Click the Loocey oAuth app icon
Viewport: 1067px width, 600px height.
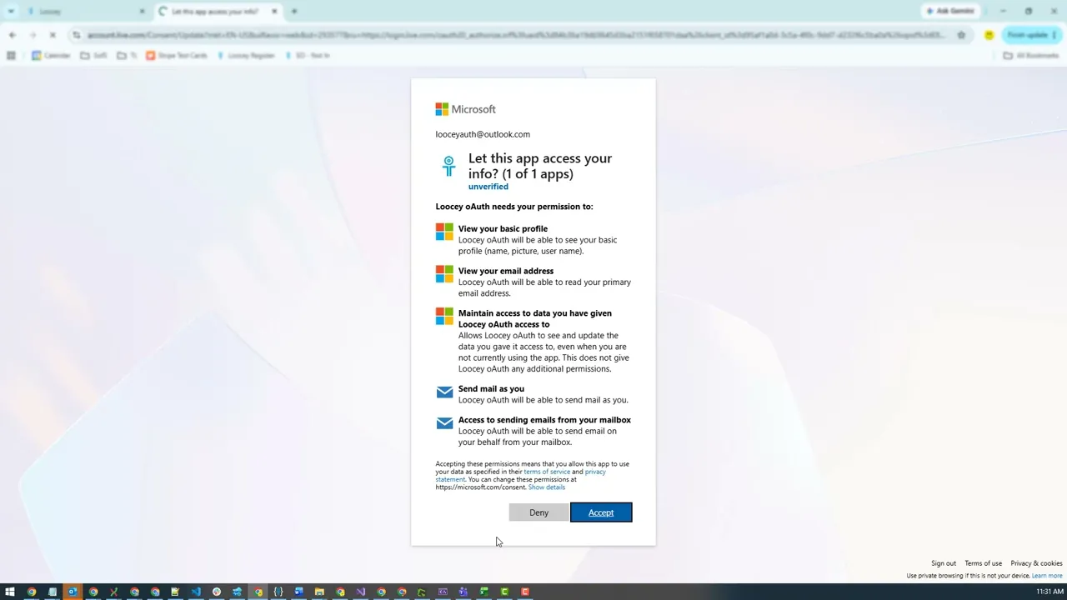[x=448, y=166]
